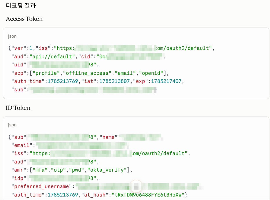This screenshot has height=200, width=270.
Task: Click the "idp" key in ID Token
Action: tap(19, 178)
